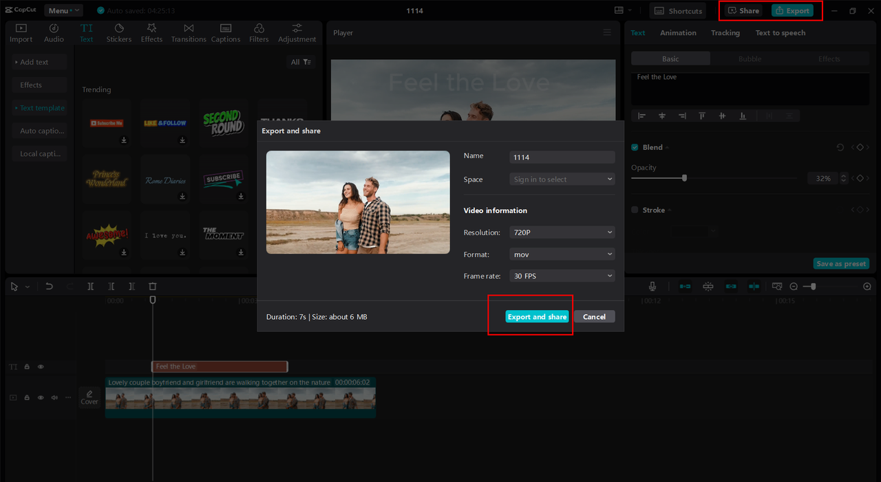Open the Transitions panel
The image size is (881, 482).
(x=189, y=33)
